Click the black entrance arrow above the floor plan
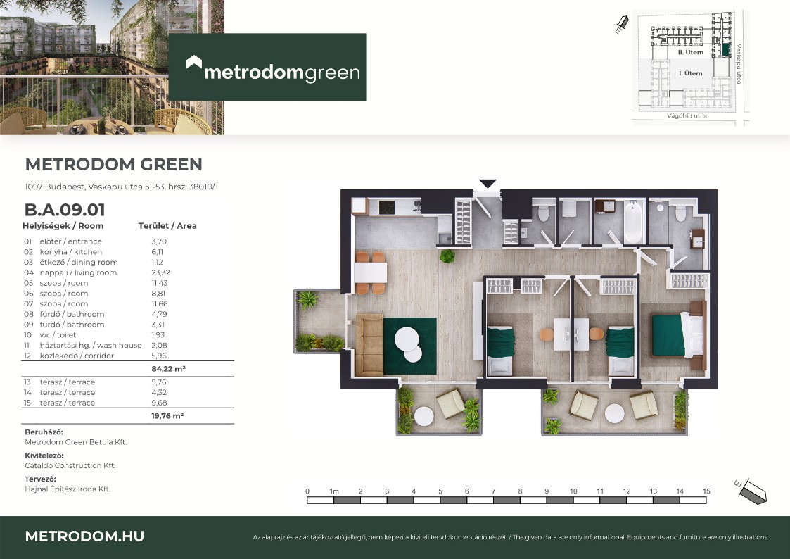790x559 pixels. (488, 184)
